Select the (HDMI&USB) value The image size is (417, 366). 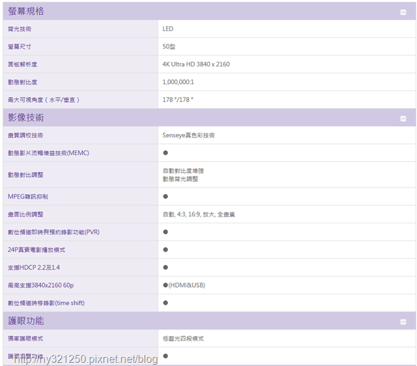tap(187, 285)
